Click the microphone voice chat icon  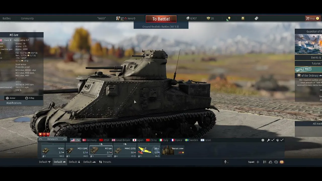pyautogui.click(x=225, y=162)
